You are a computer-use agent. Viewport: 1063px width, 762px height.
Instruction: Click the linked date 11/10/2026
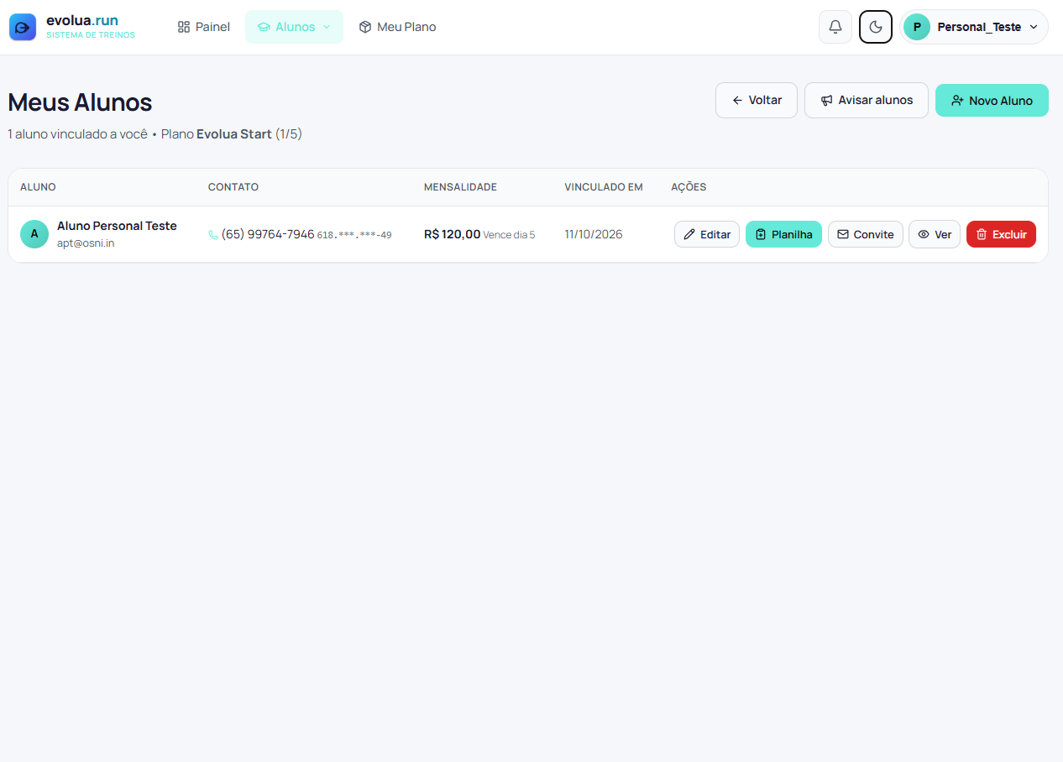[594, 234]
